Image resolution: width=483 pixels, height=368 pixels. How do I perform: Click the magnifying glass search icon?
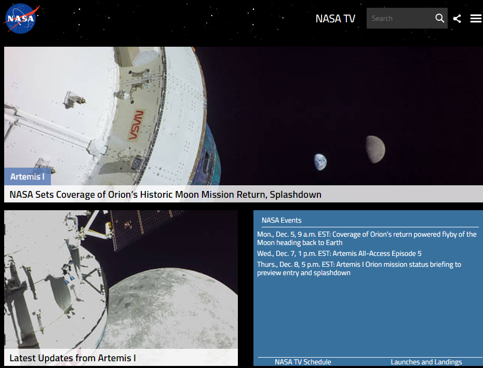tap(440, 18)
